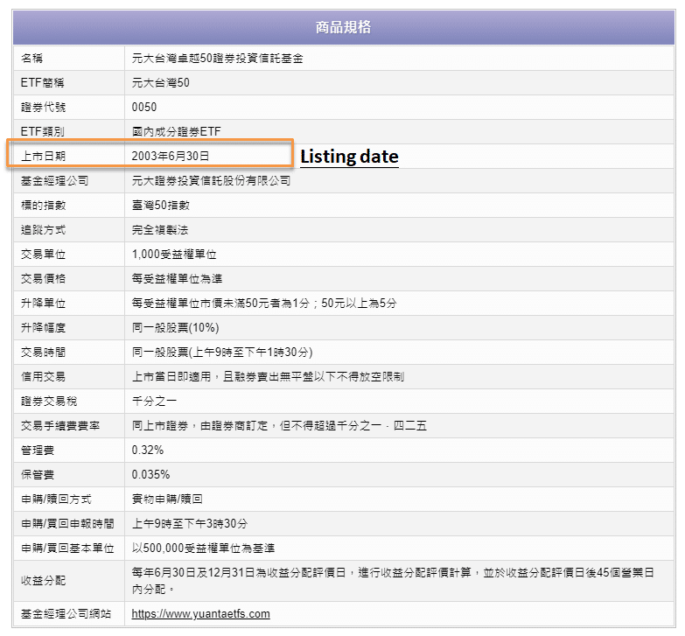The width and height of the screenshot is (685, 636).
Task: Select the custody fee value 0.035%
Action: pos(150,474)
